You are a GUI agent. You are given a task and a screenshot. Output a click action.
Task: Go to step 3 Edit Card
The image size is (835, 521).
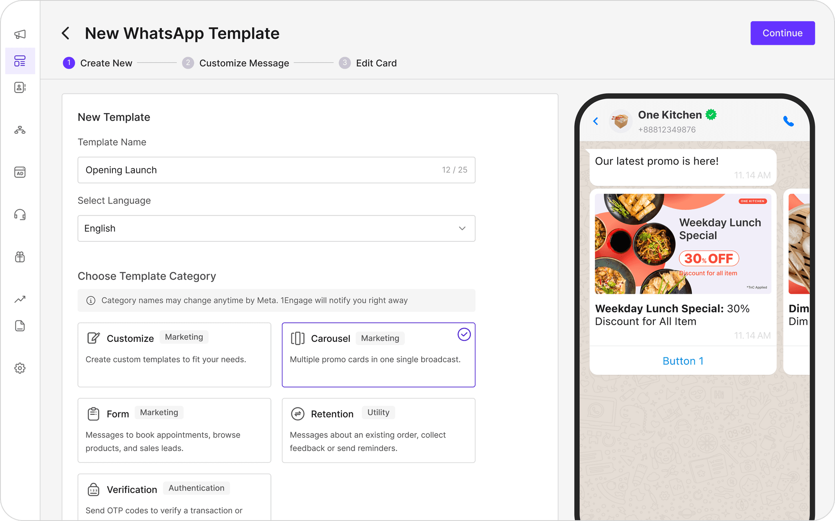(x=368, y=63)
